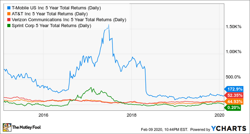Click the 1.50K% y-axis label
Screen dimensions: 250x134
pos(233,27)
